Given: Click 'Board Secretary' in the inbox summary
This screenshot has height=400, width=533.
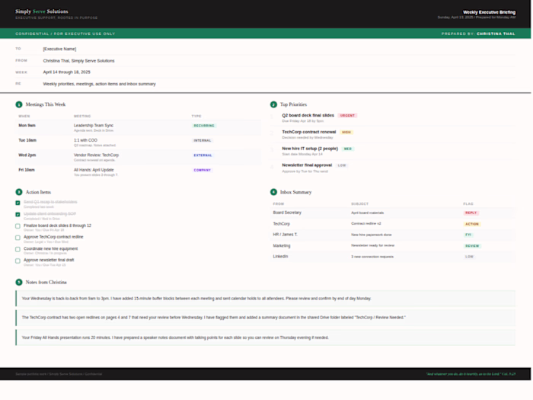Looking at the screenshot, I should 287,213.
